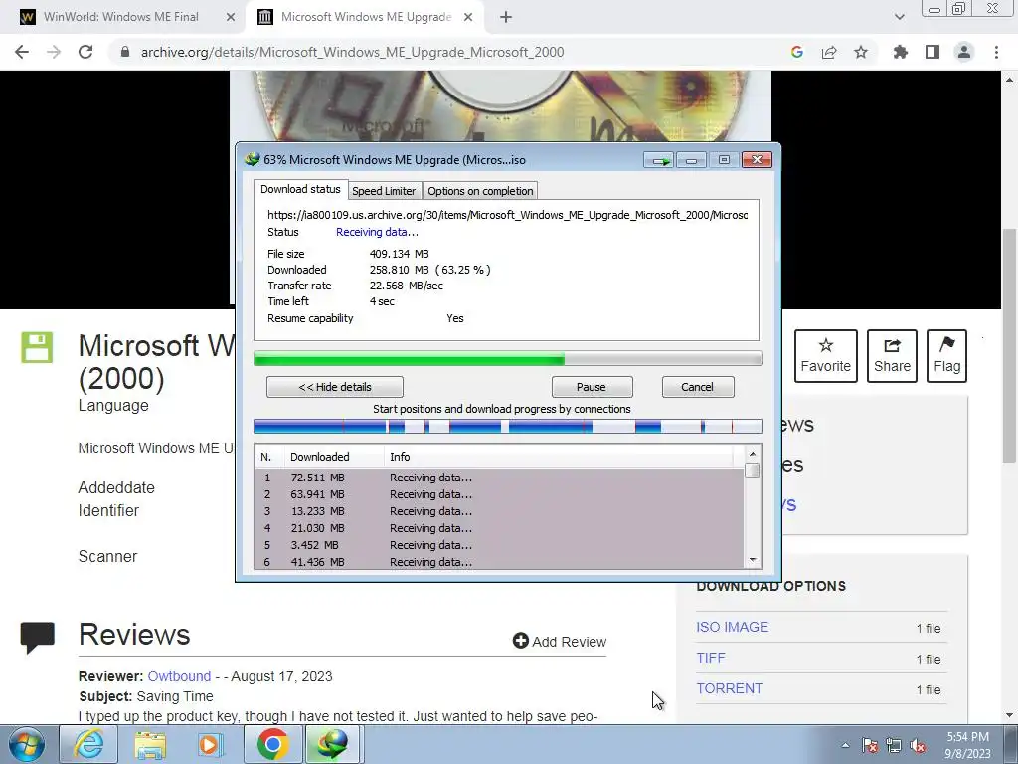Close the Microsoft Windows ME Upgrade tab
1018x764 pixels.
[468, 17]
